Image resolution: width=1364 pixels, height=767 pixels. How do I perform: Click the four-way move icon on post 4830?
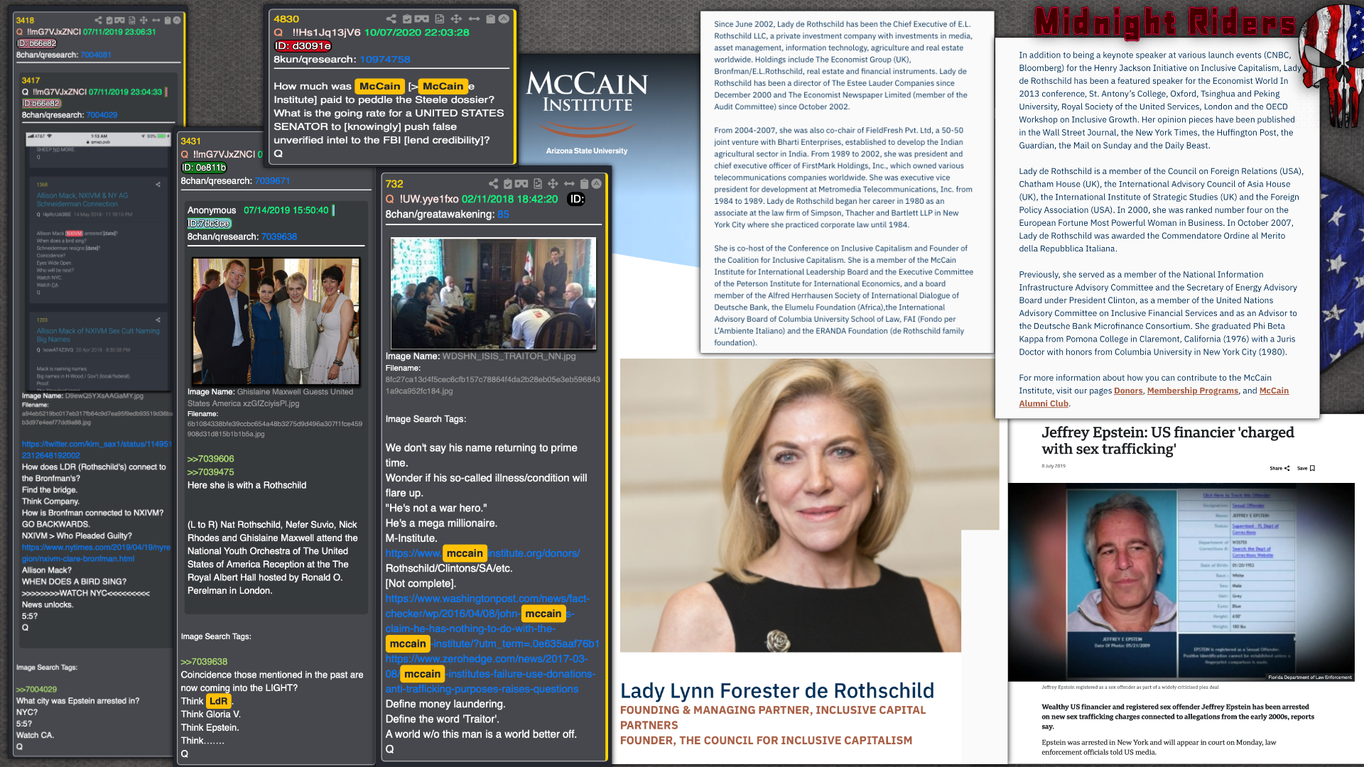(x=456, y=19)
